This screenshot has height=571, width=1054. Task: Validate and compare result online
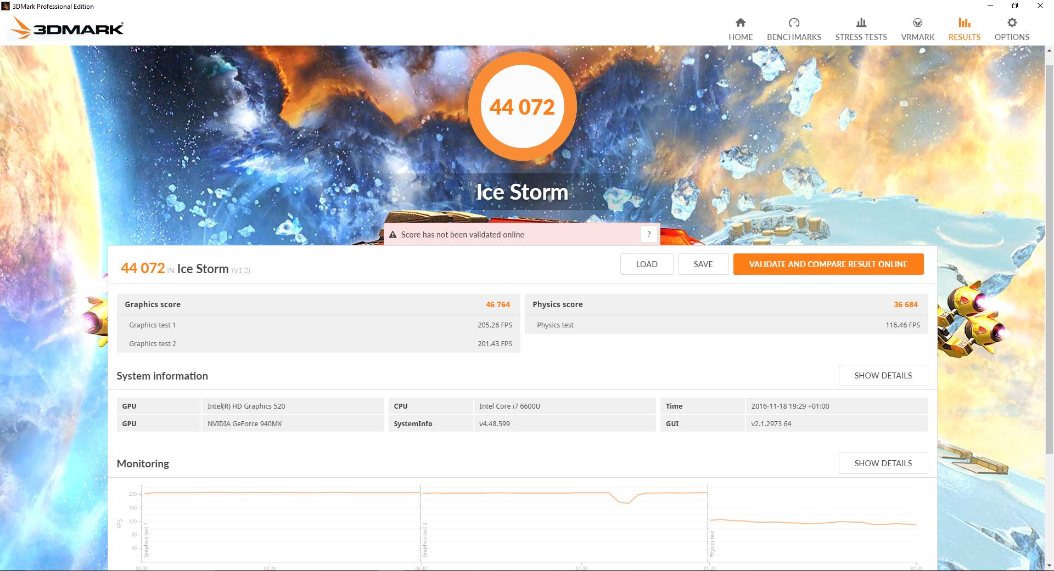828,264
